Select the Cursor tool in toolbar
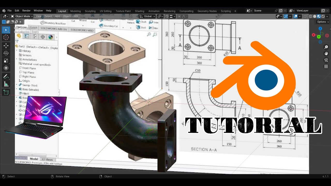The image size is (331, 186). point(6,37)
